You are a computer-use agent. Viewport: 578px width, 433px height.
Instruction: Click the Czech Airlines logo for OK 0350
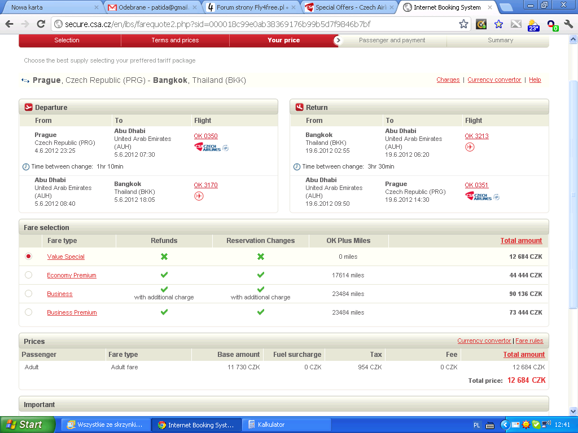211,148
